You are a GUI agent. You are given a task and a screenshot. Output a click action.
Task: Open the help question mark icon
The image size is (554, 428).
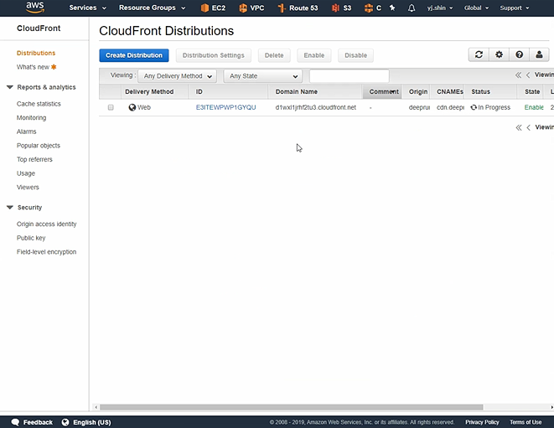coord(519,54)
